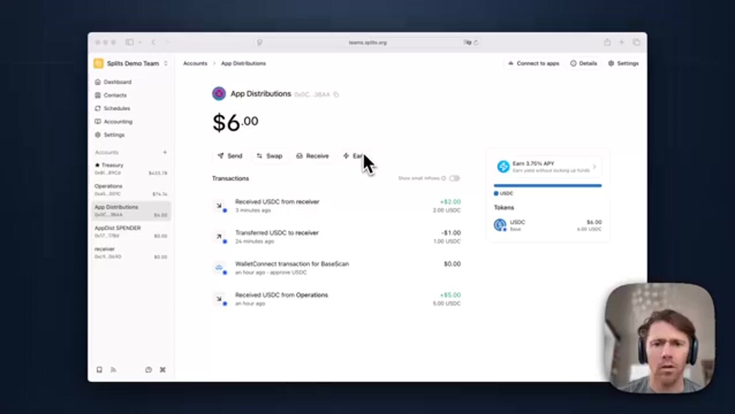Viewport: 735px width, 414px height.
Task: Open the Details button
Action: click(x=584, y=64)
